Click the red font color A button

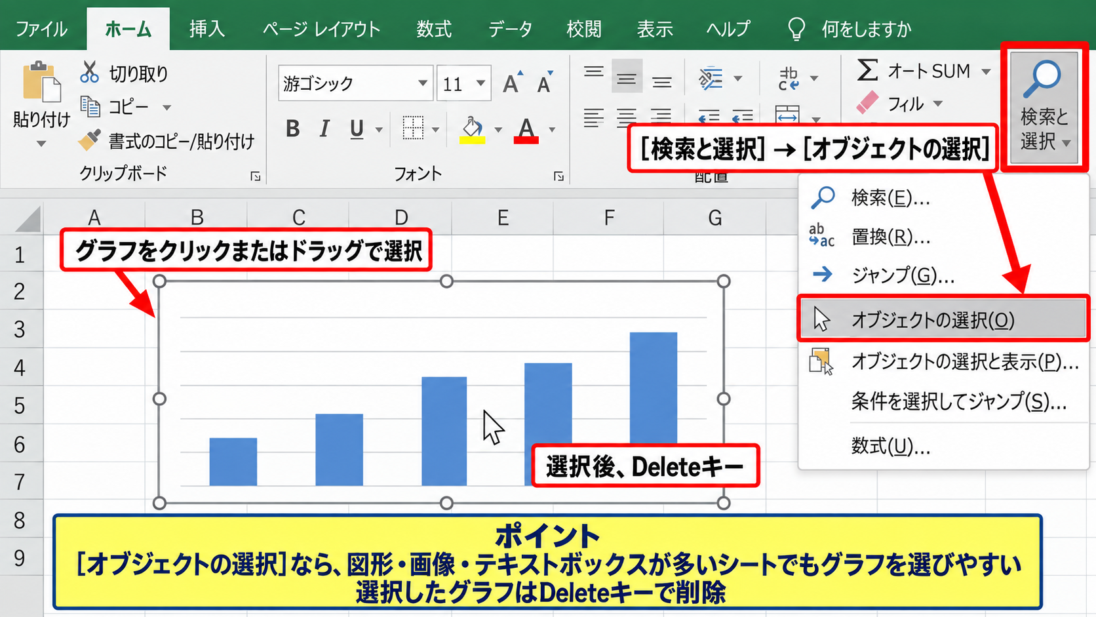coord(526,130)
